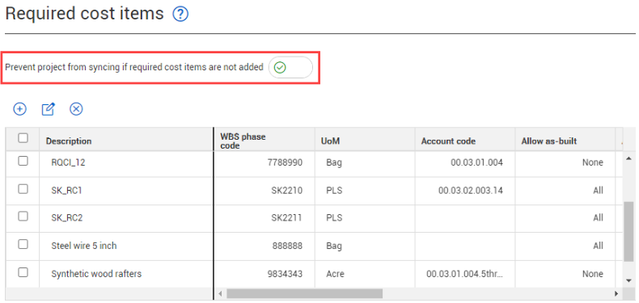
Task: Click the All as-built value for Steel wire
Action: (x=599, y=246)
